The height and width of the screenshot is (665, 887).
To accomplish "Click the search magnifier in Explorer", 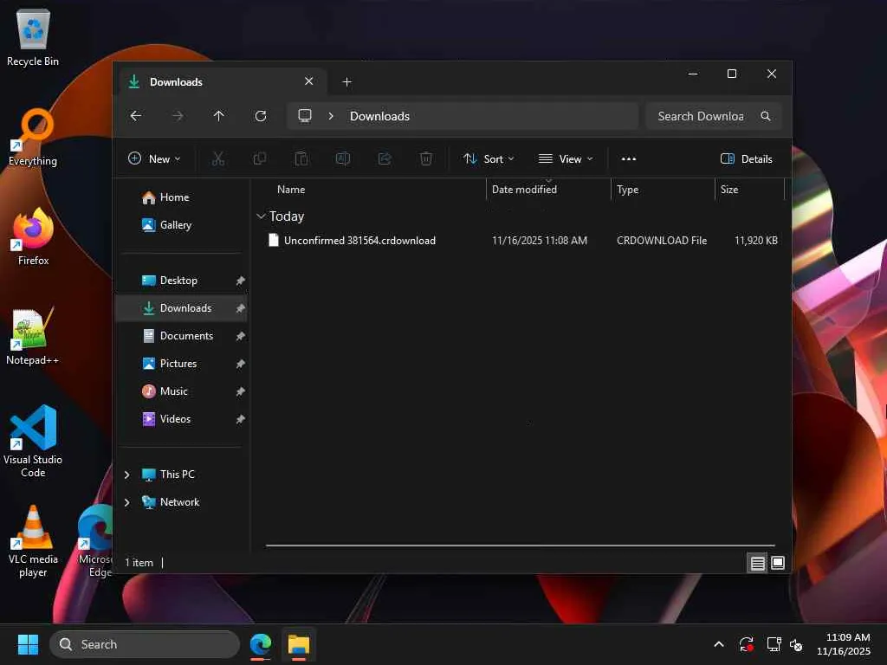I will click(x=766, y=116).
